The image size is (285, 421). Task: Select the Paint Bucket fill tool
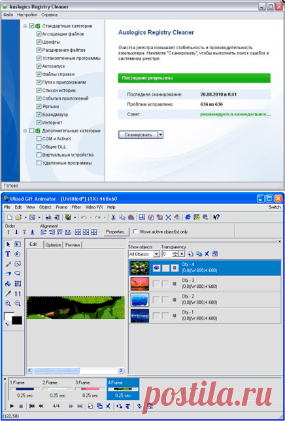point(8,283)
